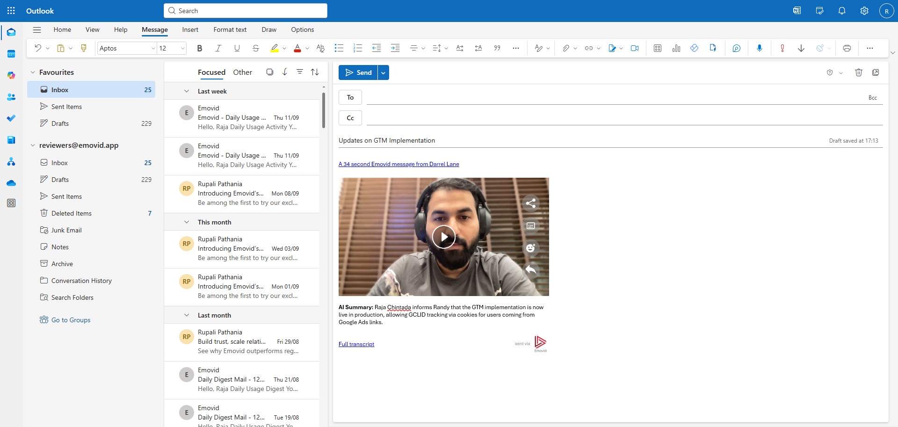This screenshot has width=898, height=427.
Task: Open the Settings gear icon
Action: tap(864, 11)
